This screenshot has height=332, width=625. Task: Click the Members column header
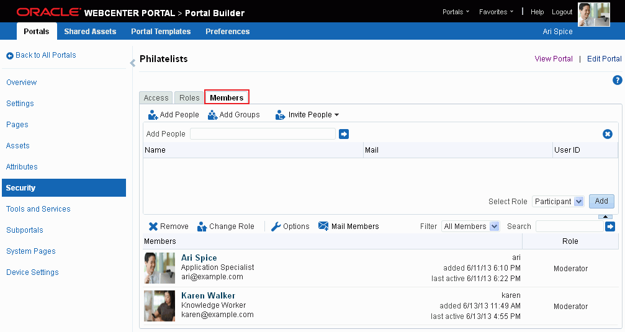point(333,241)
